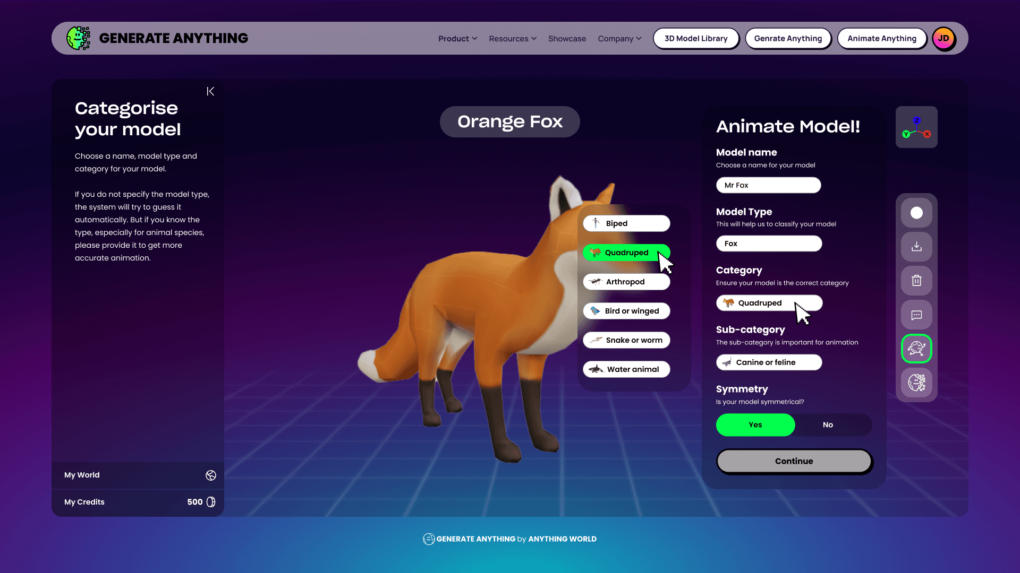
Task: Click the XYZ axis orientation gizmo
Action: click(x=916, y=127)
